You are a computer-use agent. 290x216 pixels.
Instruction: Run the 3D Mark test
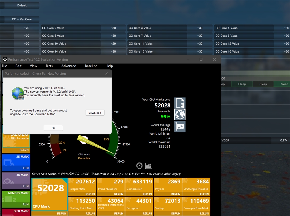(25, 186)
